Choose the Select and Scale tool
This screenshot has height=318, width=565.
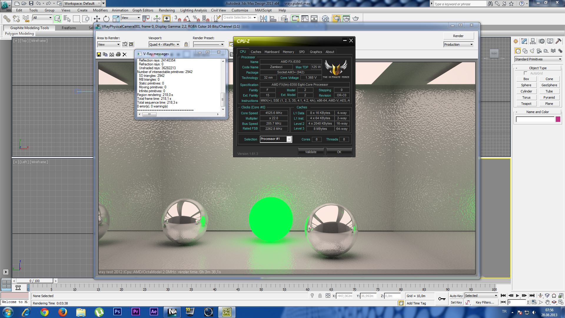[x=116, y=19]
